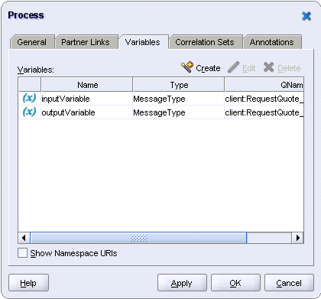Enable Show Namespace URIs checkbox
Image resolution: width=321 pixels, height=299 pixels.
(x=22, y=253)
